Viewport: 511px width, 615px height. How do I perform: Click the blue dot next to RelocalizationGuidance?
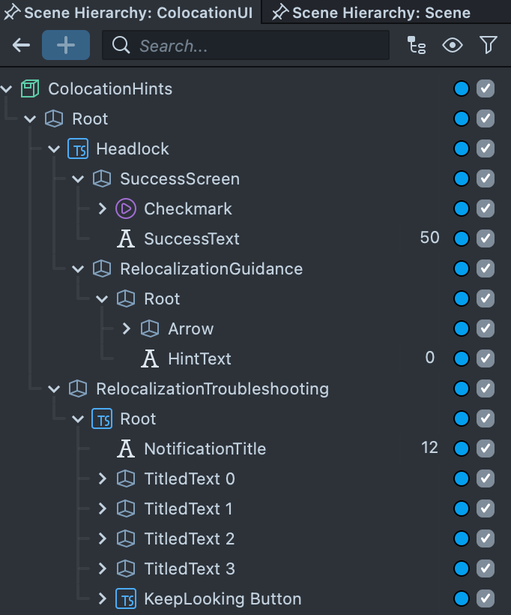(462, 269)
